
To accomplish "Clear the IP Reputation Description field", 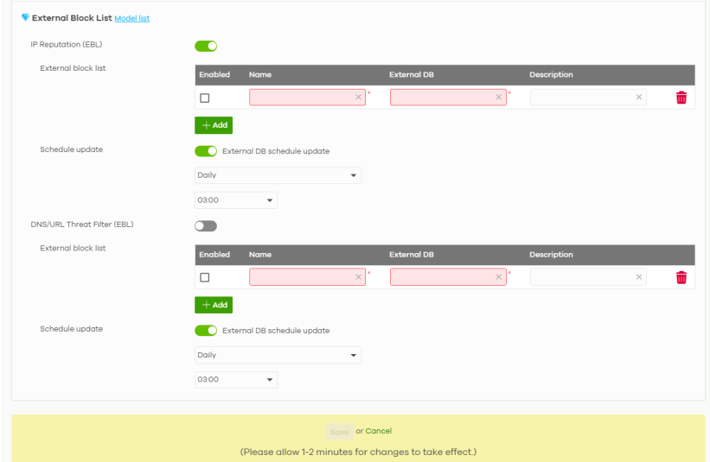I will coord(639,98).
